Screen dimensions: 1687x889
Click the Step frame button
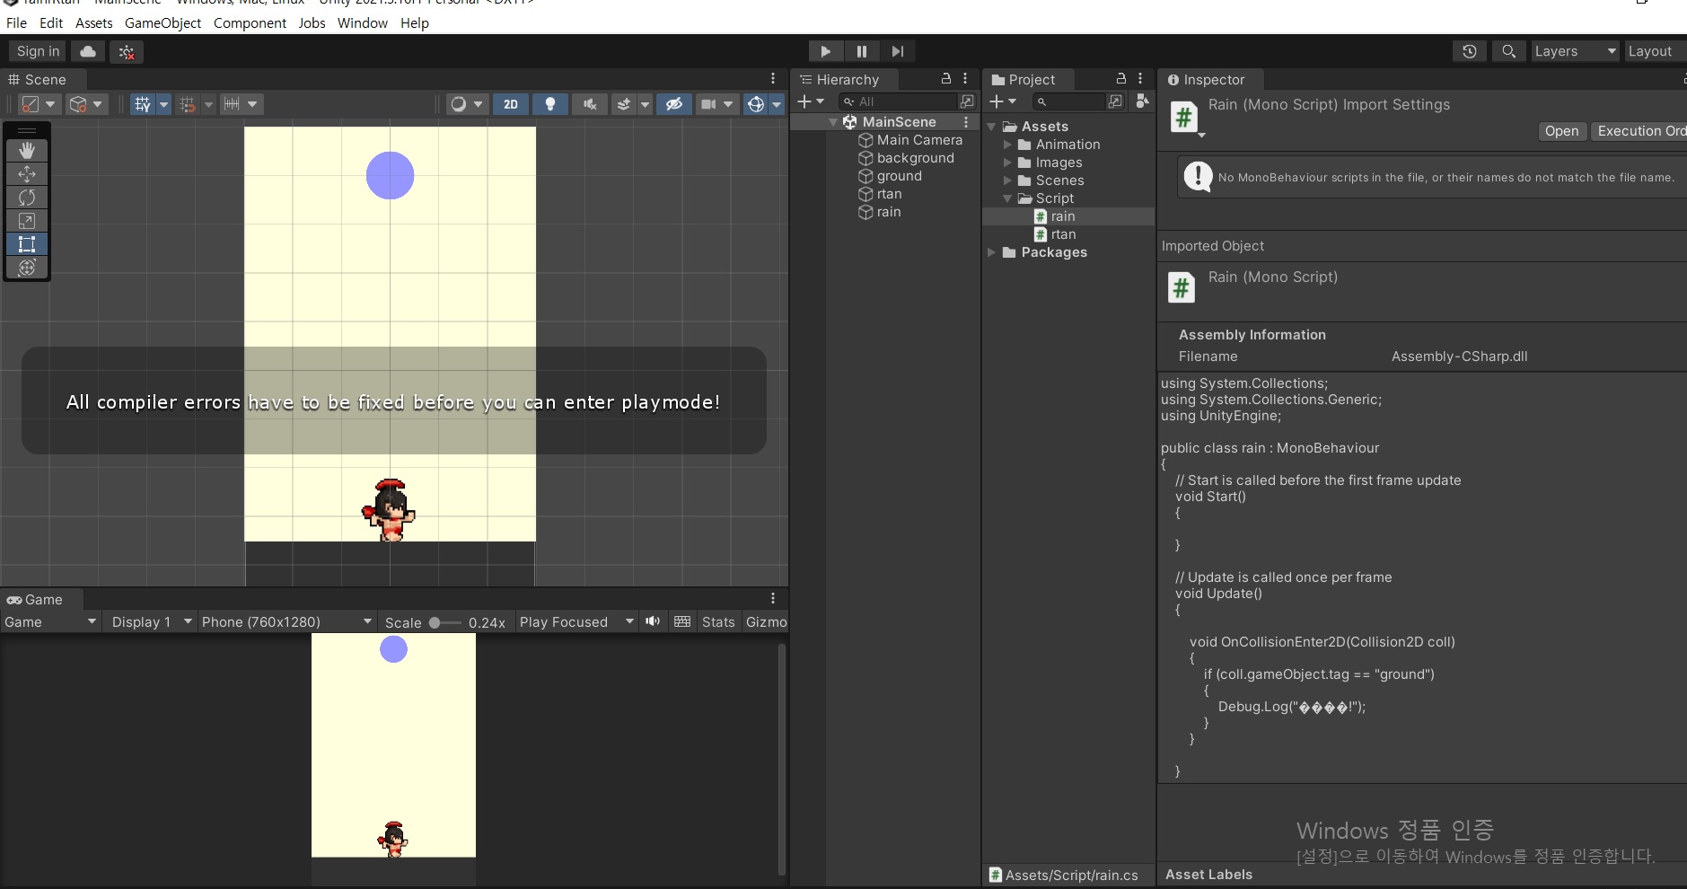click(x=898, y=51)
